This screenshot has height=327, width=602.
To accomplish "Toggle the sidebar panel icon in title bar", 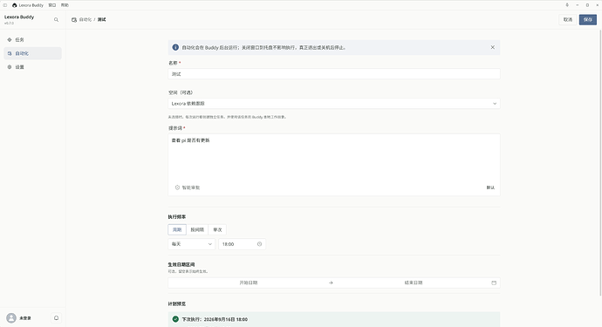I will click(x=5, y=5).
